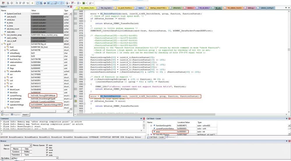Viewport: 291px width, 161px height.
Task: Toggle the eram memory space checkbox
Action: click(x=47, y=145)
